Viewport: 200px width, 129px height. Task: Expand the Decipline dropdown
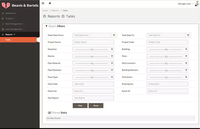[93, 49]
